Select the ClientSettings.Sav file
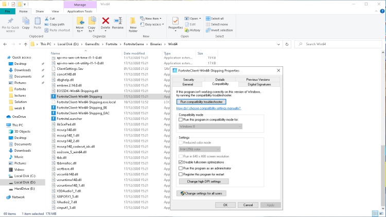 click(70, 68)
